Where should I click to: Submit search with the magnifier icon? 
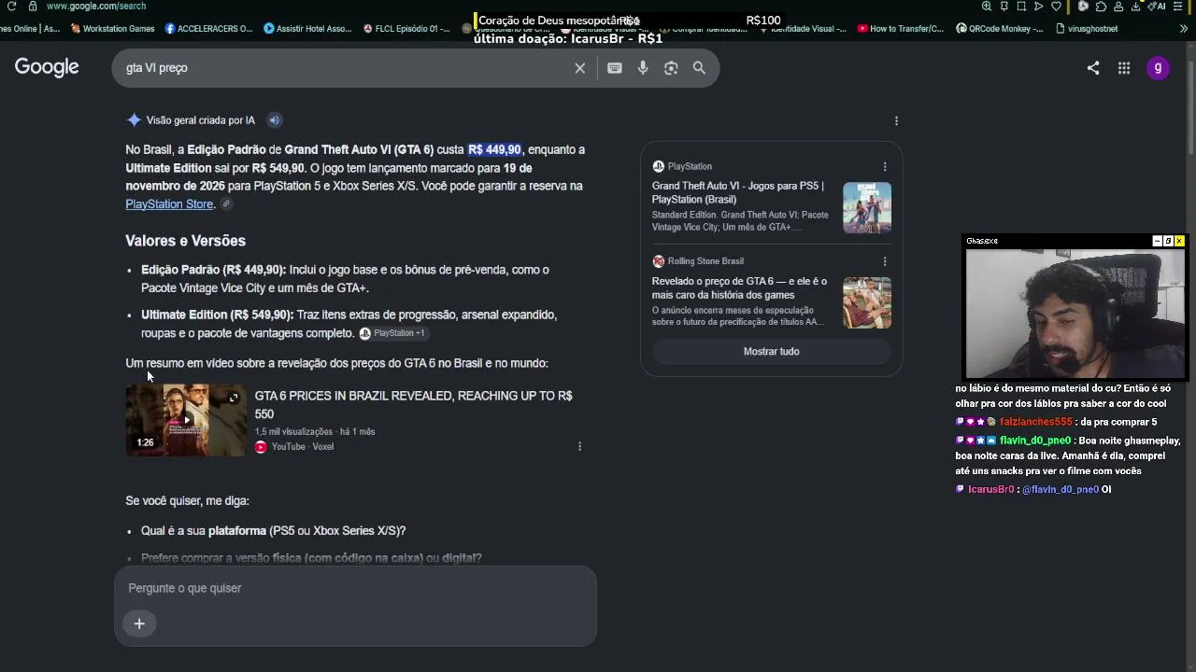[x=699, y=68]
